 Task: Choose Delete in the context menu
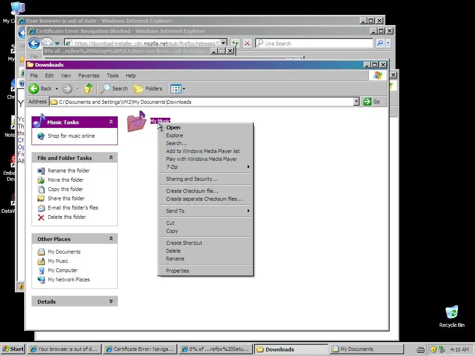coord(205,251)
